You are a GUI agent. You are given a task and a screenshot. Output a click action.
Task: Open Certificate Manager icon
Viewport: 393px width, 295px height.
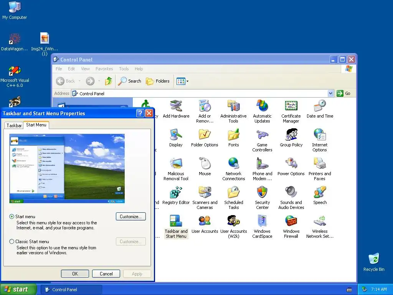(291, 111)
